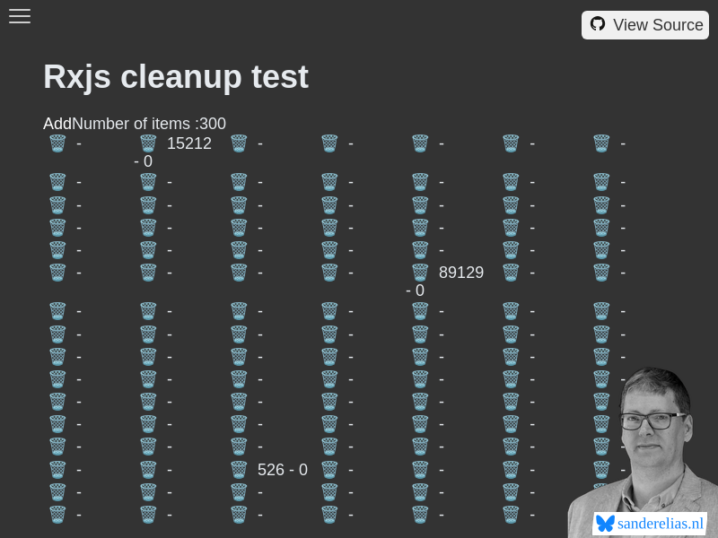Open the hamburger menu
The image size is (718, 538).
pyautogui.click(x=20, y=16)
